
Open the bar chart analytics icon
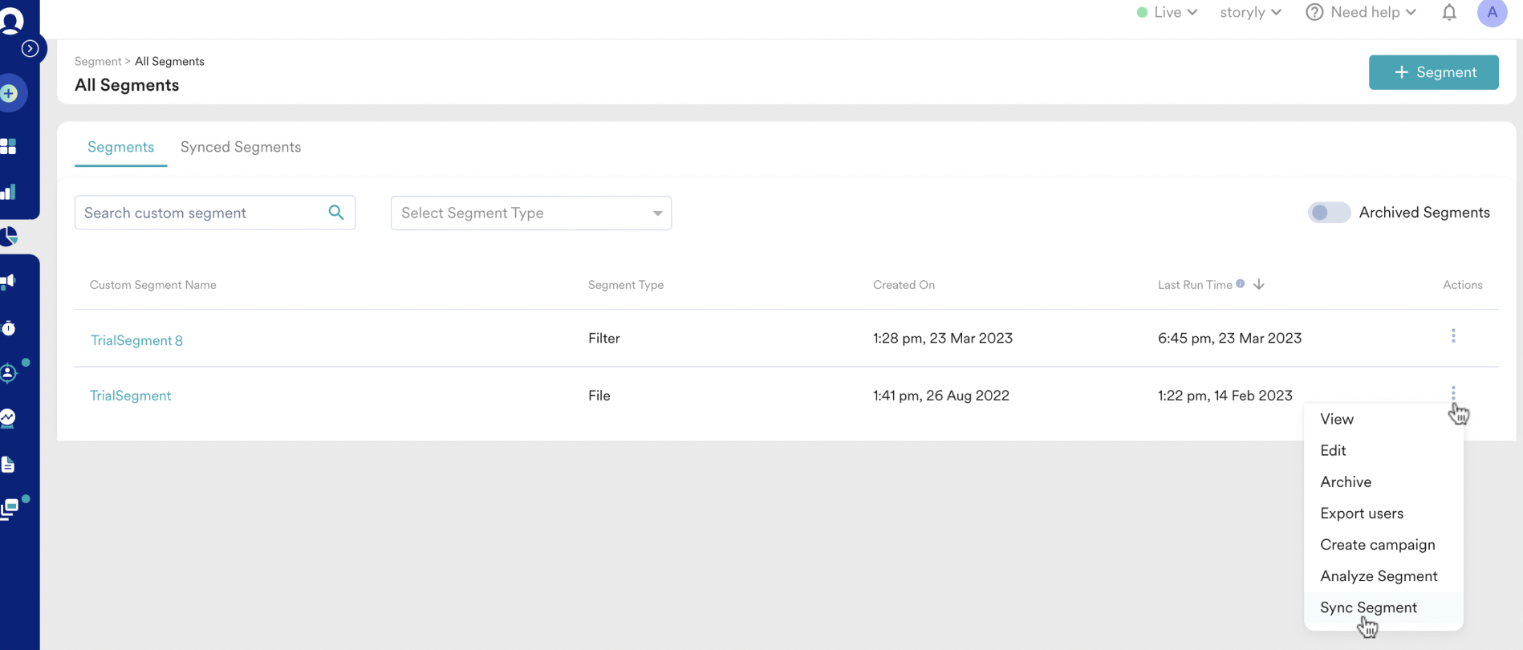coord(9,192)
